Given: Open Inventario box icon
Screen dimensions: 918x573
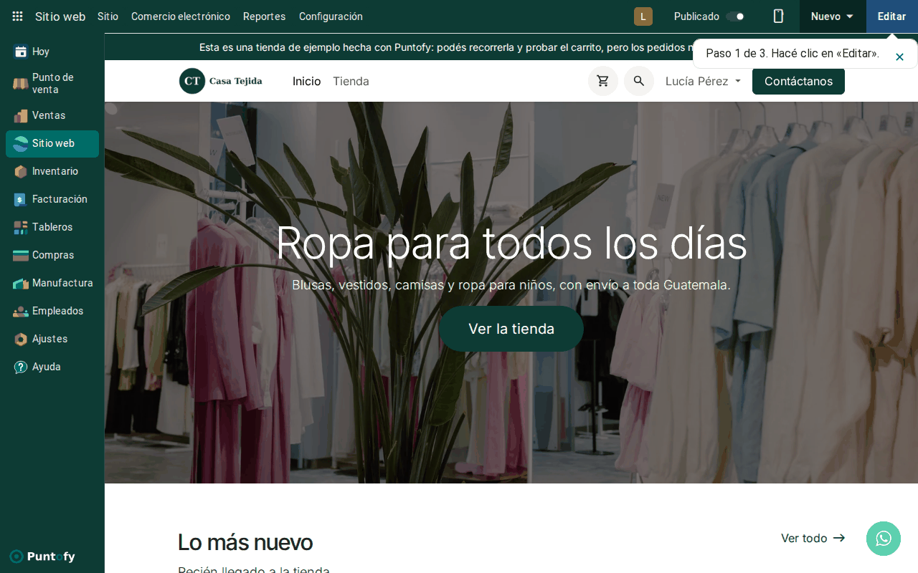Looking at the screenshot, I should coord(21,171).
